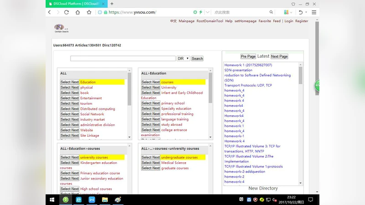Click the browser reload button

[x=67, y=12]
